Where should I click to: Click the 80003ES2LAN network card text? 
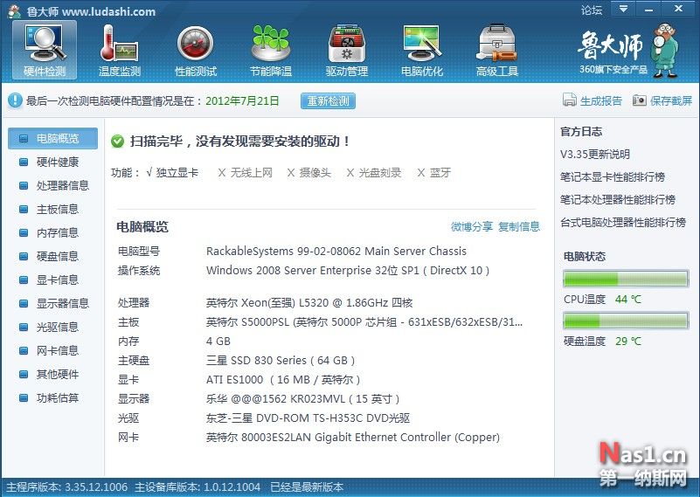point(353,438)
